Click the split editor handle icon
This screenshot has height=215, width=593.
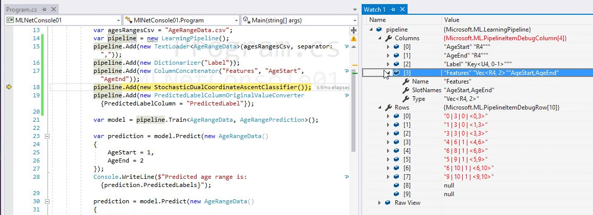[353, 30]
